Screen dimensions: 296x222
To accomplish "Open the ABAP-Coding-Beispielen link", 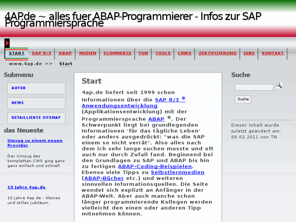I will (155, 167).
